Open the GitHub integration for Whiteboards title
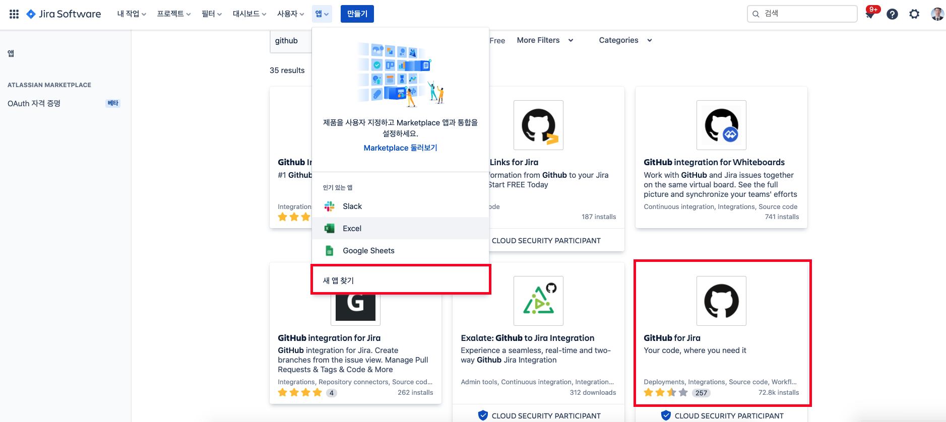The width and height of the screenshot is (946, 422). pyautogui.click(x=714, y=162)
